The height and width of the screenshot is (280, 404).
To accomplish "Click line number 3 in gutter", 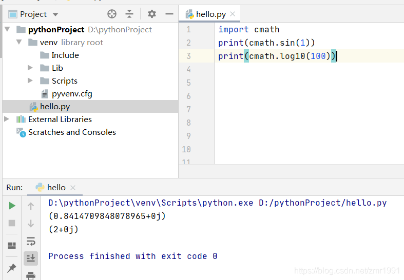I will (188, 56).
